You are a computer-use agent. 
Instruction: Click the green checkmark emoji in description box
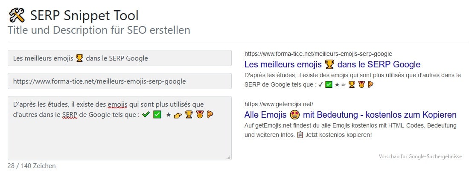point(146,114)
